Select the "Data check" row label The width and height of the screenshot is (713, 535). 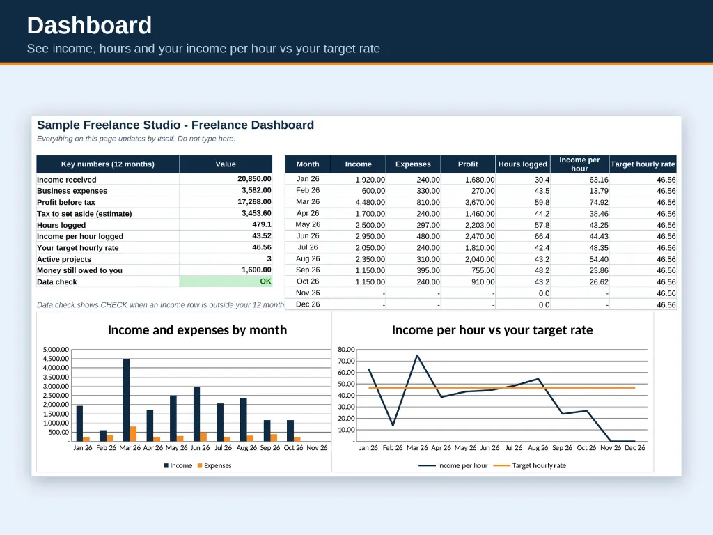click(x=57, y=282)
